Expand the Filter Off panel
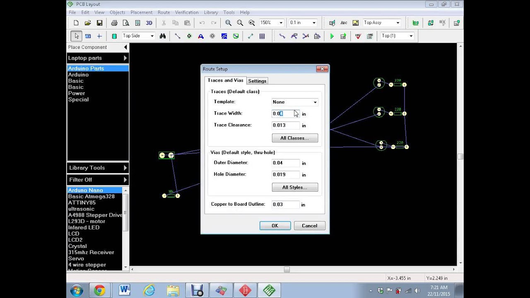Image resolution: width=530 pixels, height=298 pixels. tap(98, 180)
